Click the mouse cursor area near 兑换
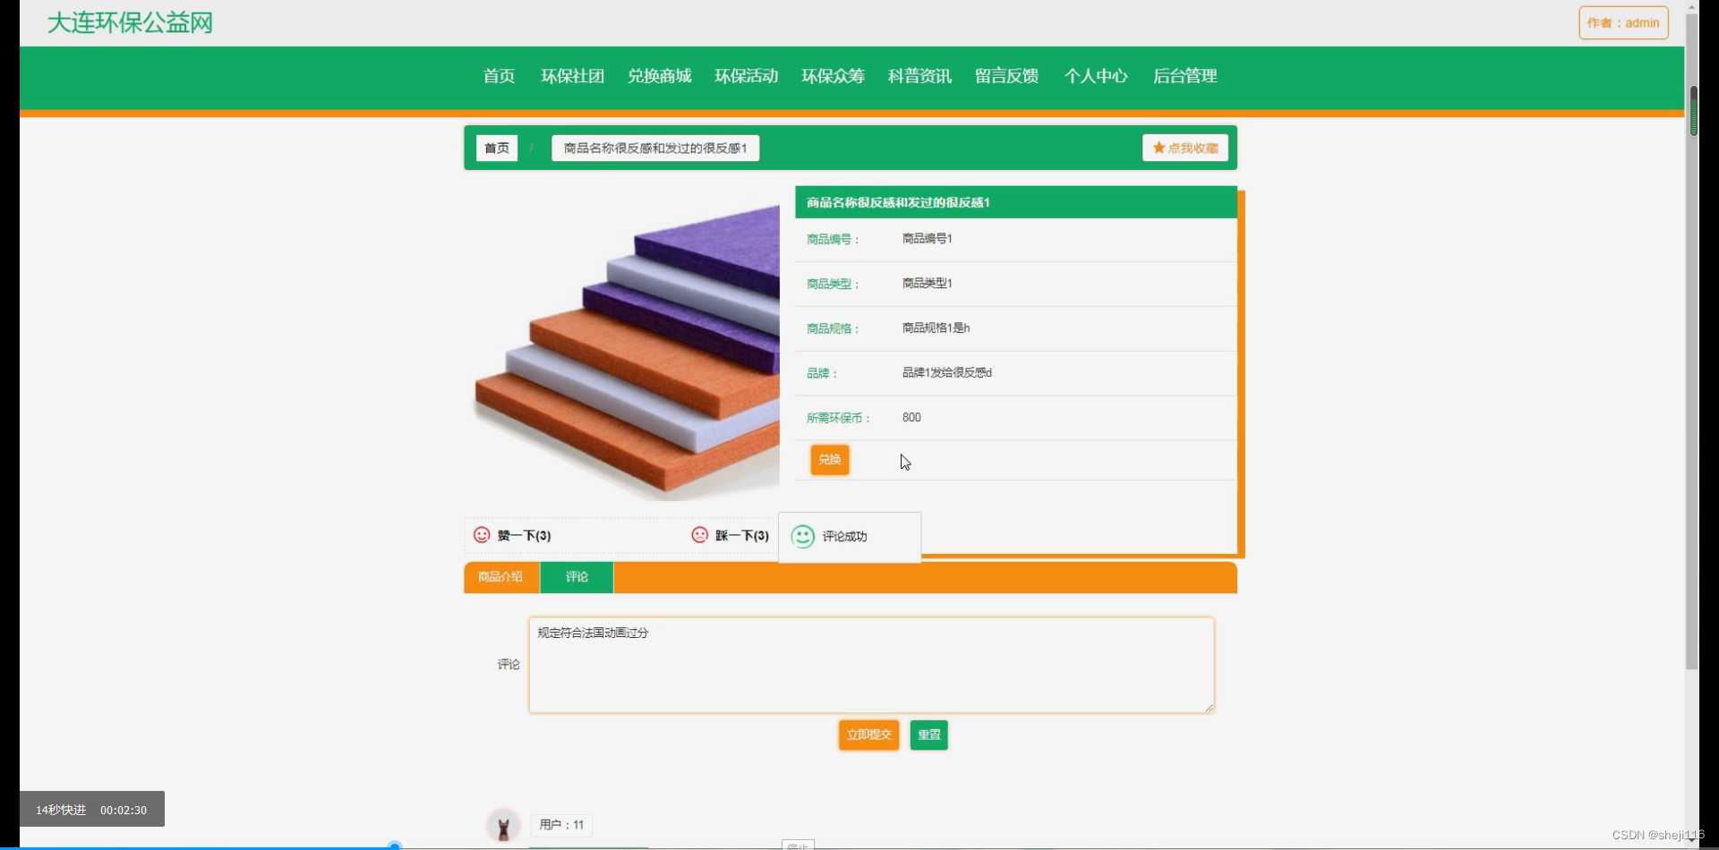Image resolution: width=1719 pixels, height=850 pixels. coord(904,462)
